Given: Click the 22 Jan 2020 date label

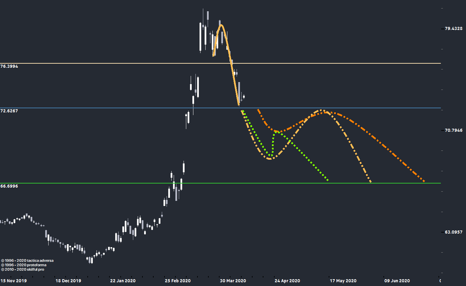Looking at the screenshot, I should pos(123,281).
